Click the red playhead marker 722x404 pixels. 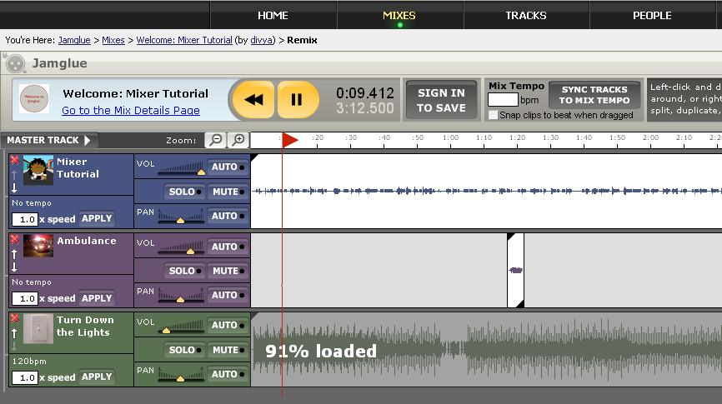click(289, 140)
